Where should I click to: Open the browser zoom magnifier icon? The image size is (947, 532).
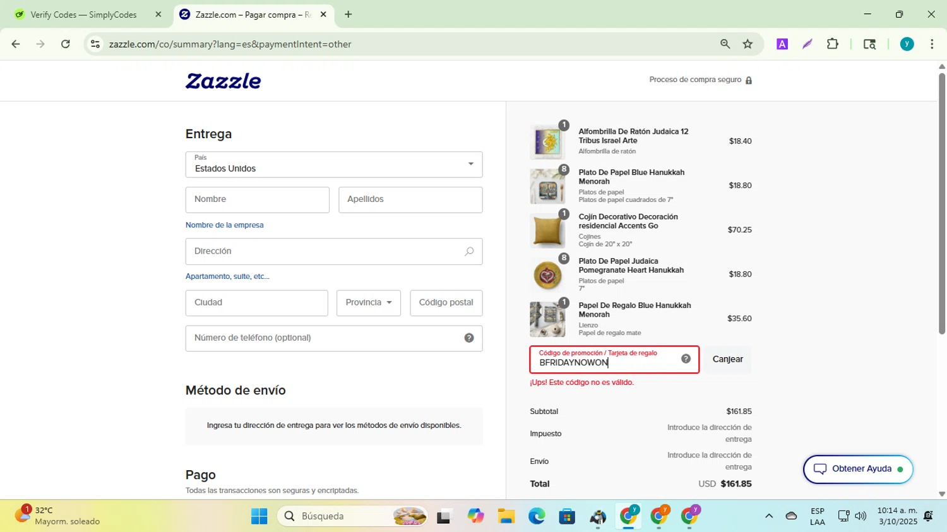pos(725,44)
